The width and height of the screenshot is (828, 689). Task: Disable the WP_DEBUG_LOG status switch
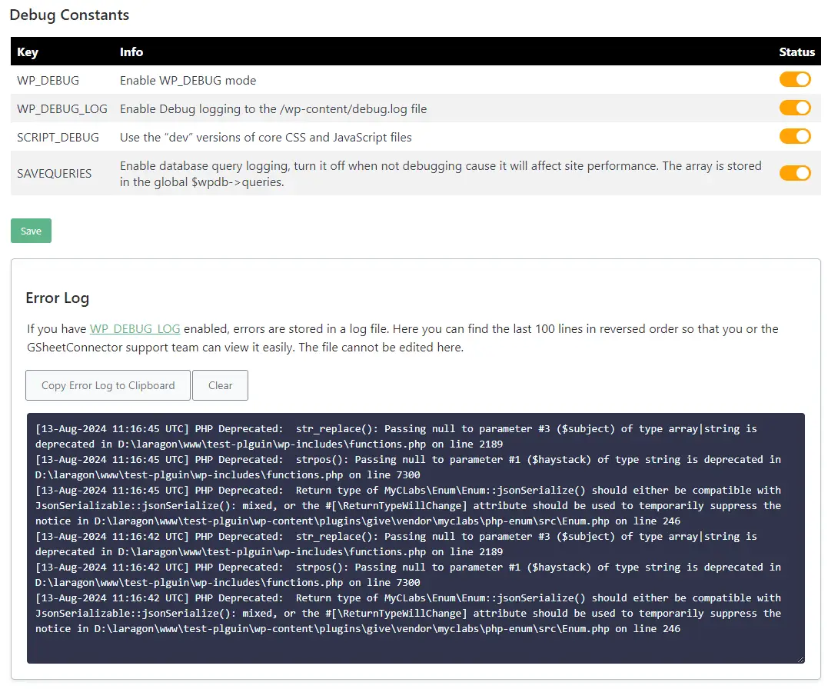click(x=795, y=108)
